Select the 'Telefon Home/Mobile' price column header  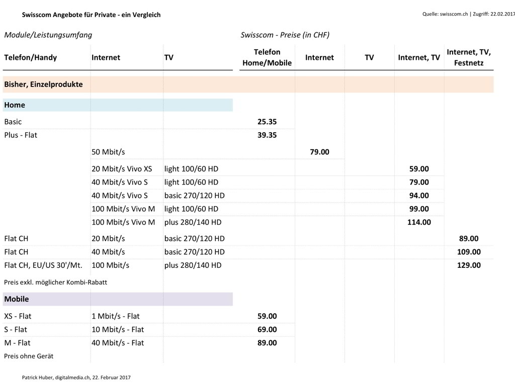point(267,57)
